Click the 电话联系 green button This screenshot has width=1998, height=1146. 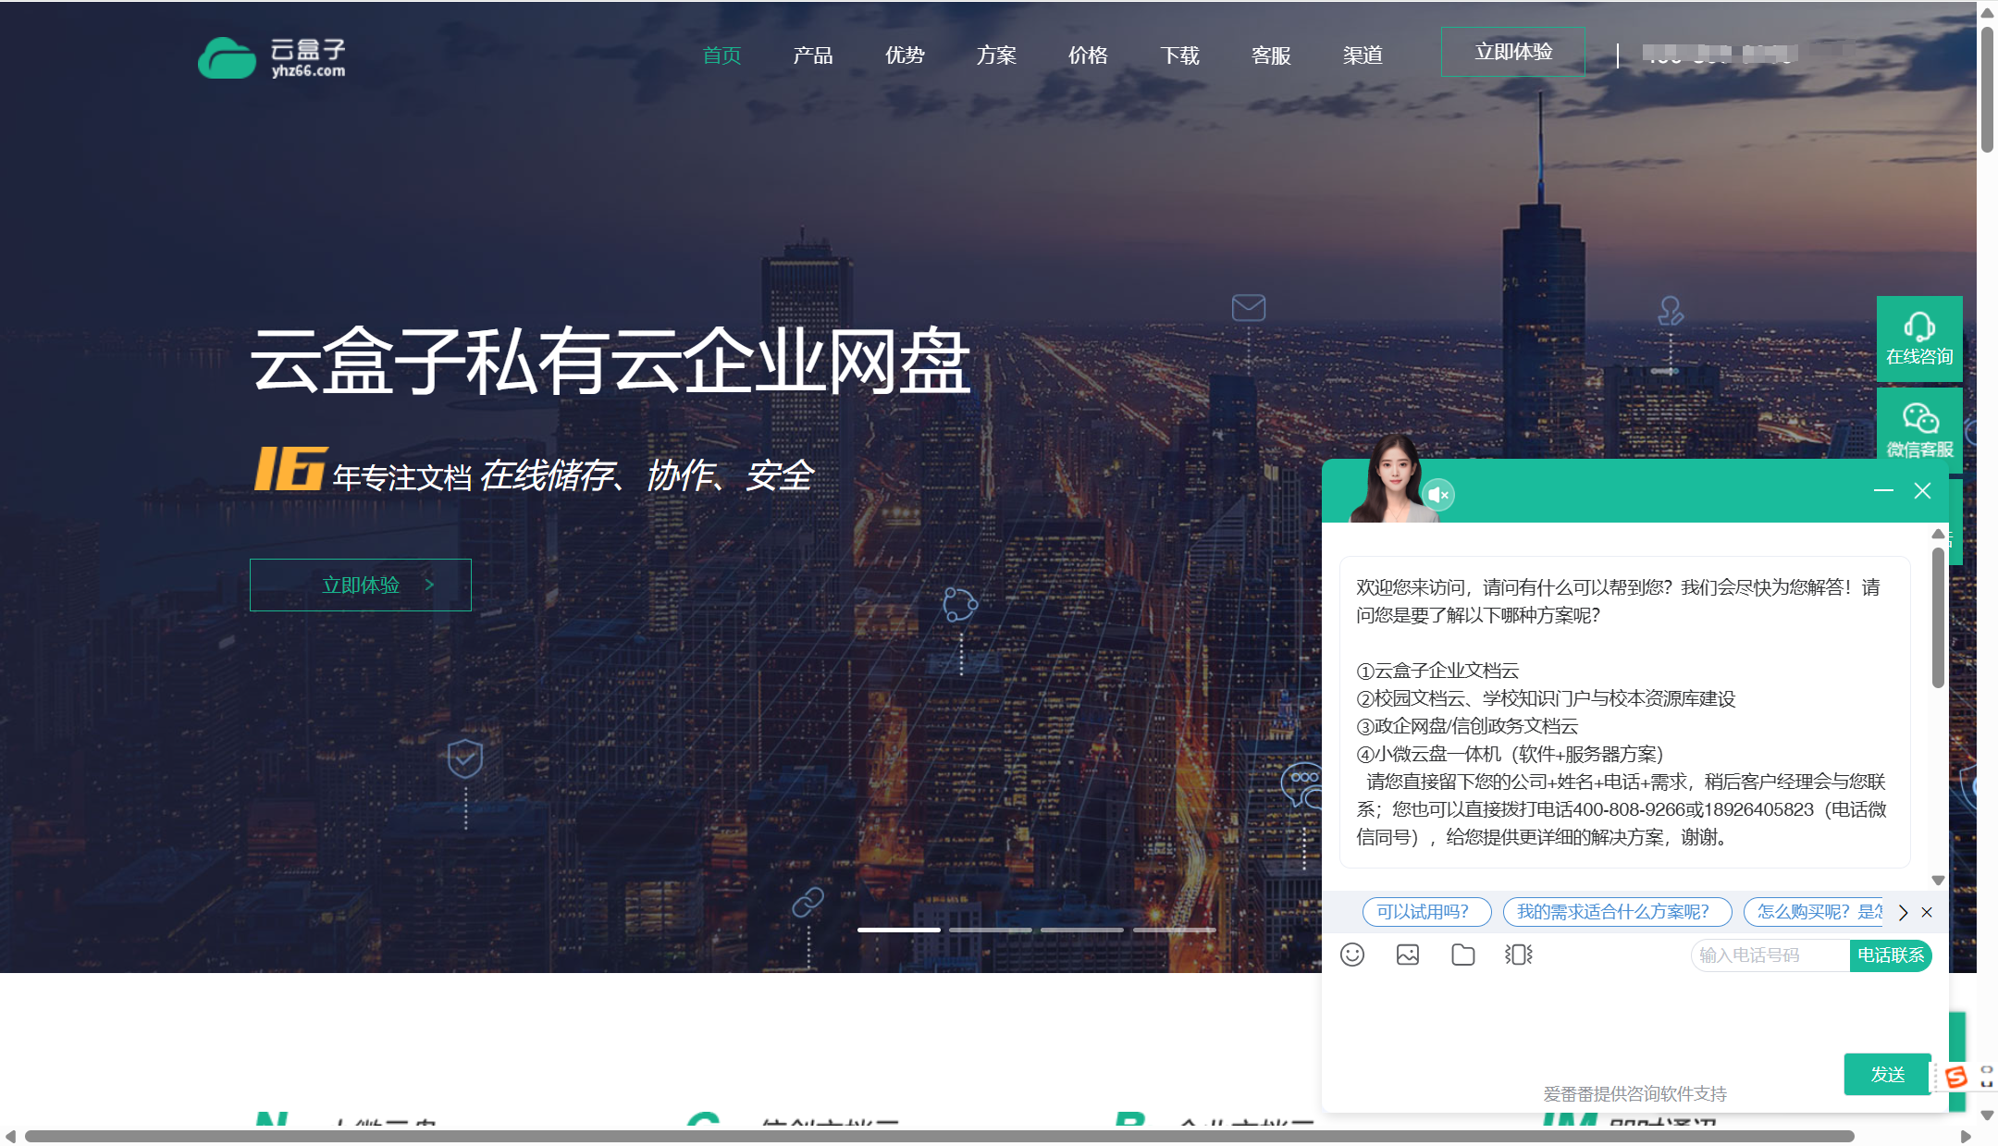(x=1891, y=955)
